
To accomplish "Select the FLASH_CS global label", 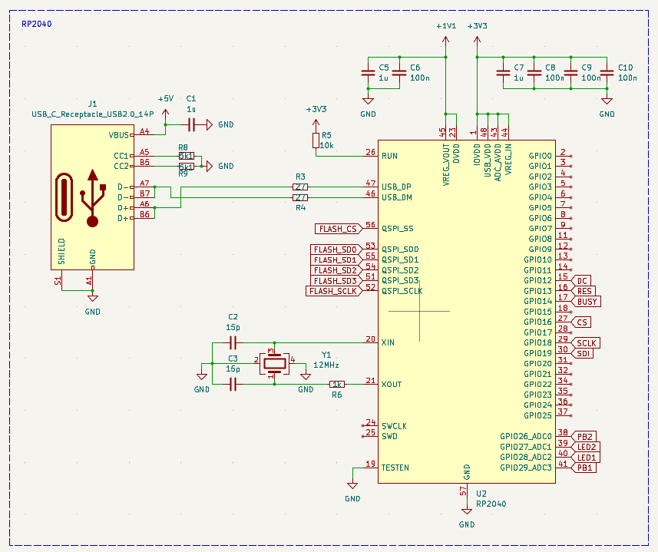I will click(x=338, y=229).
